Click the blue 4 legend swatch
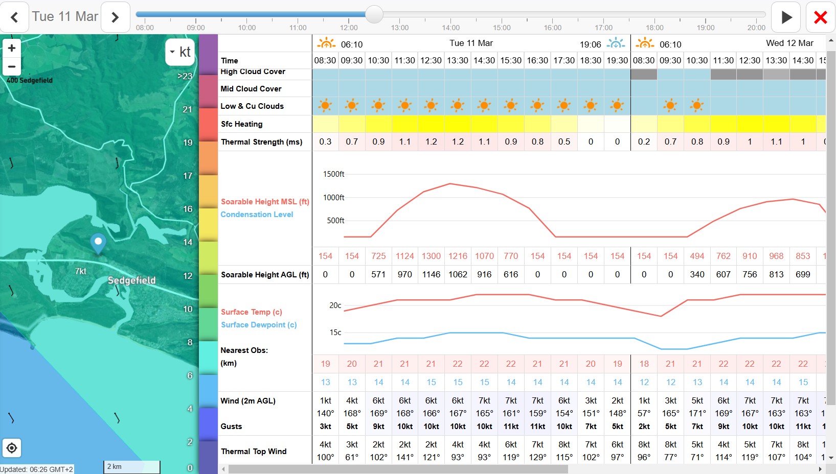This screenshot has height=474, width=836. point(208,391)
